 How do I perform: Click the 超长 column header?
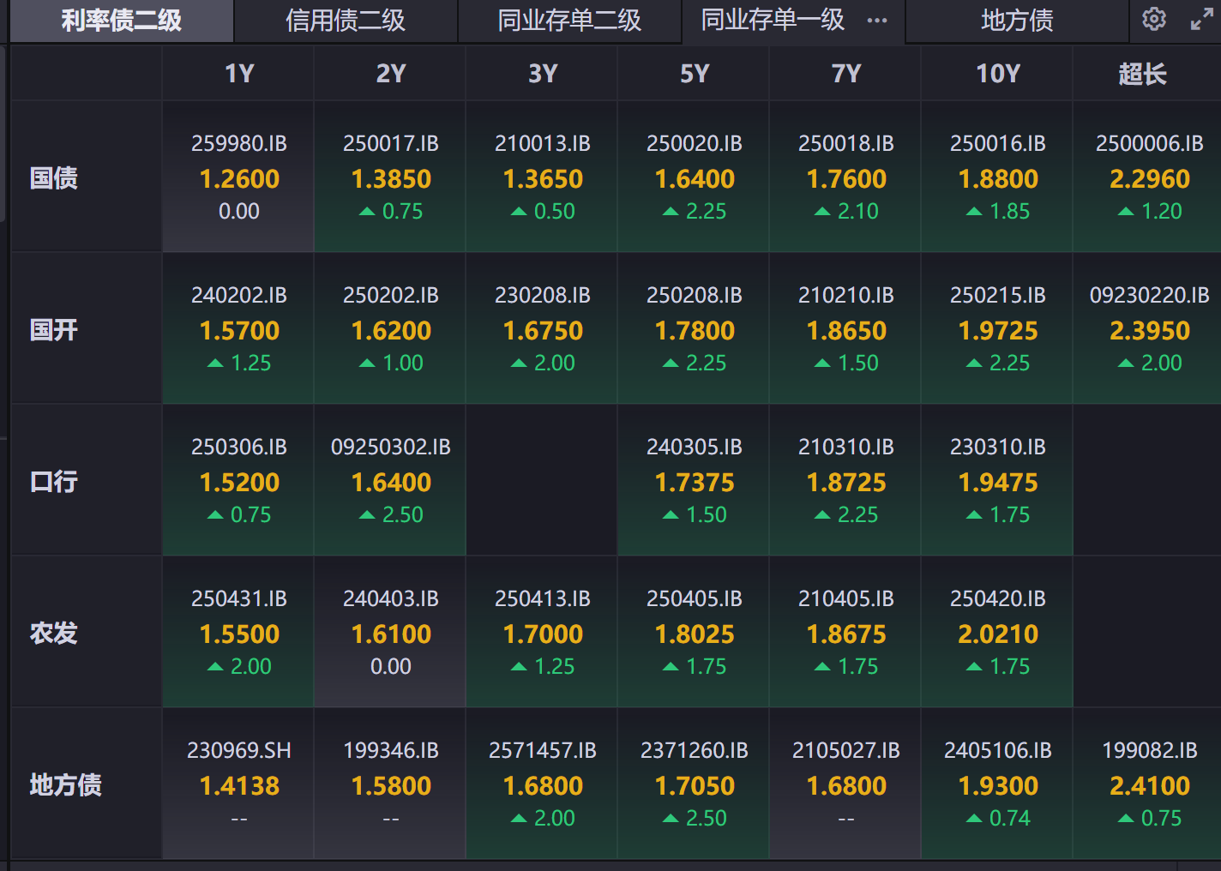[x=1142, y=75]
